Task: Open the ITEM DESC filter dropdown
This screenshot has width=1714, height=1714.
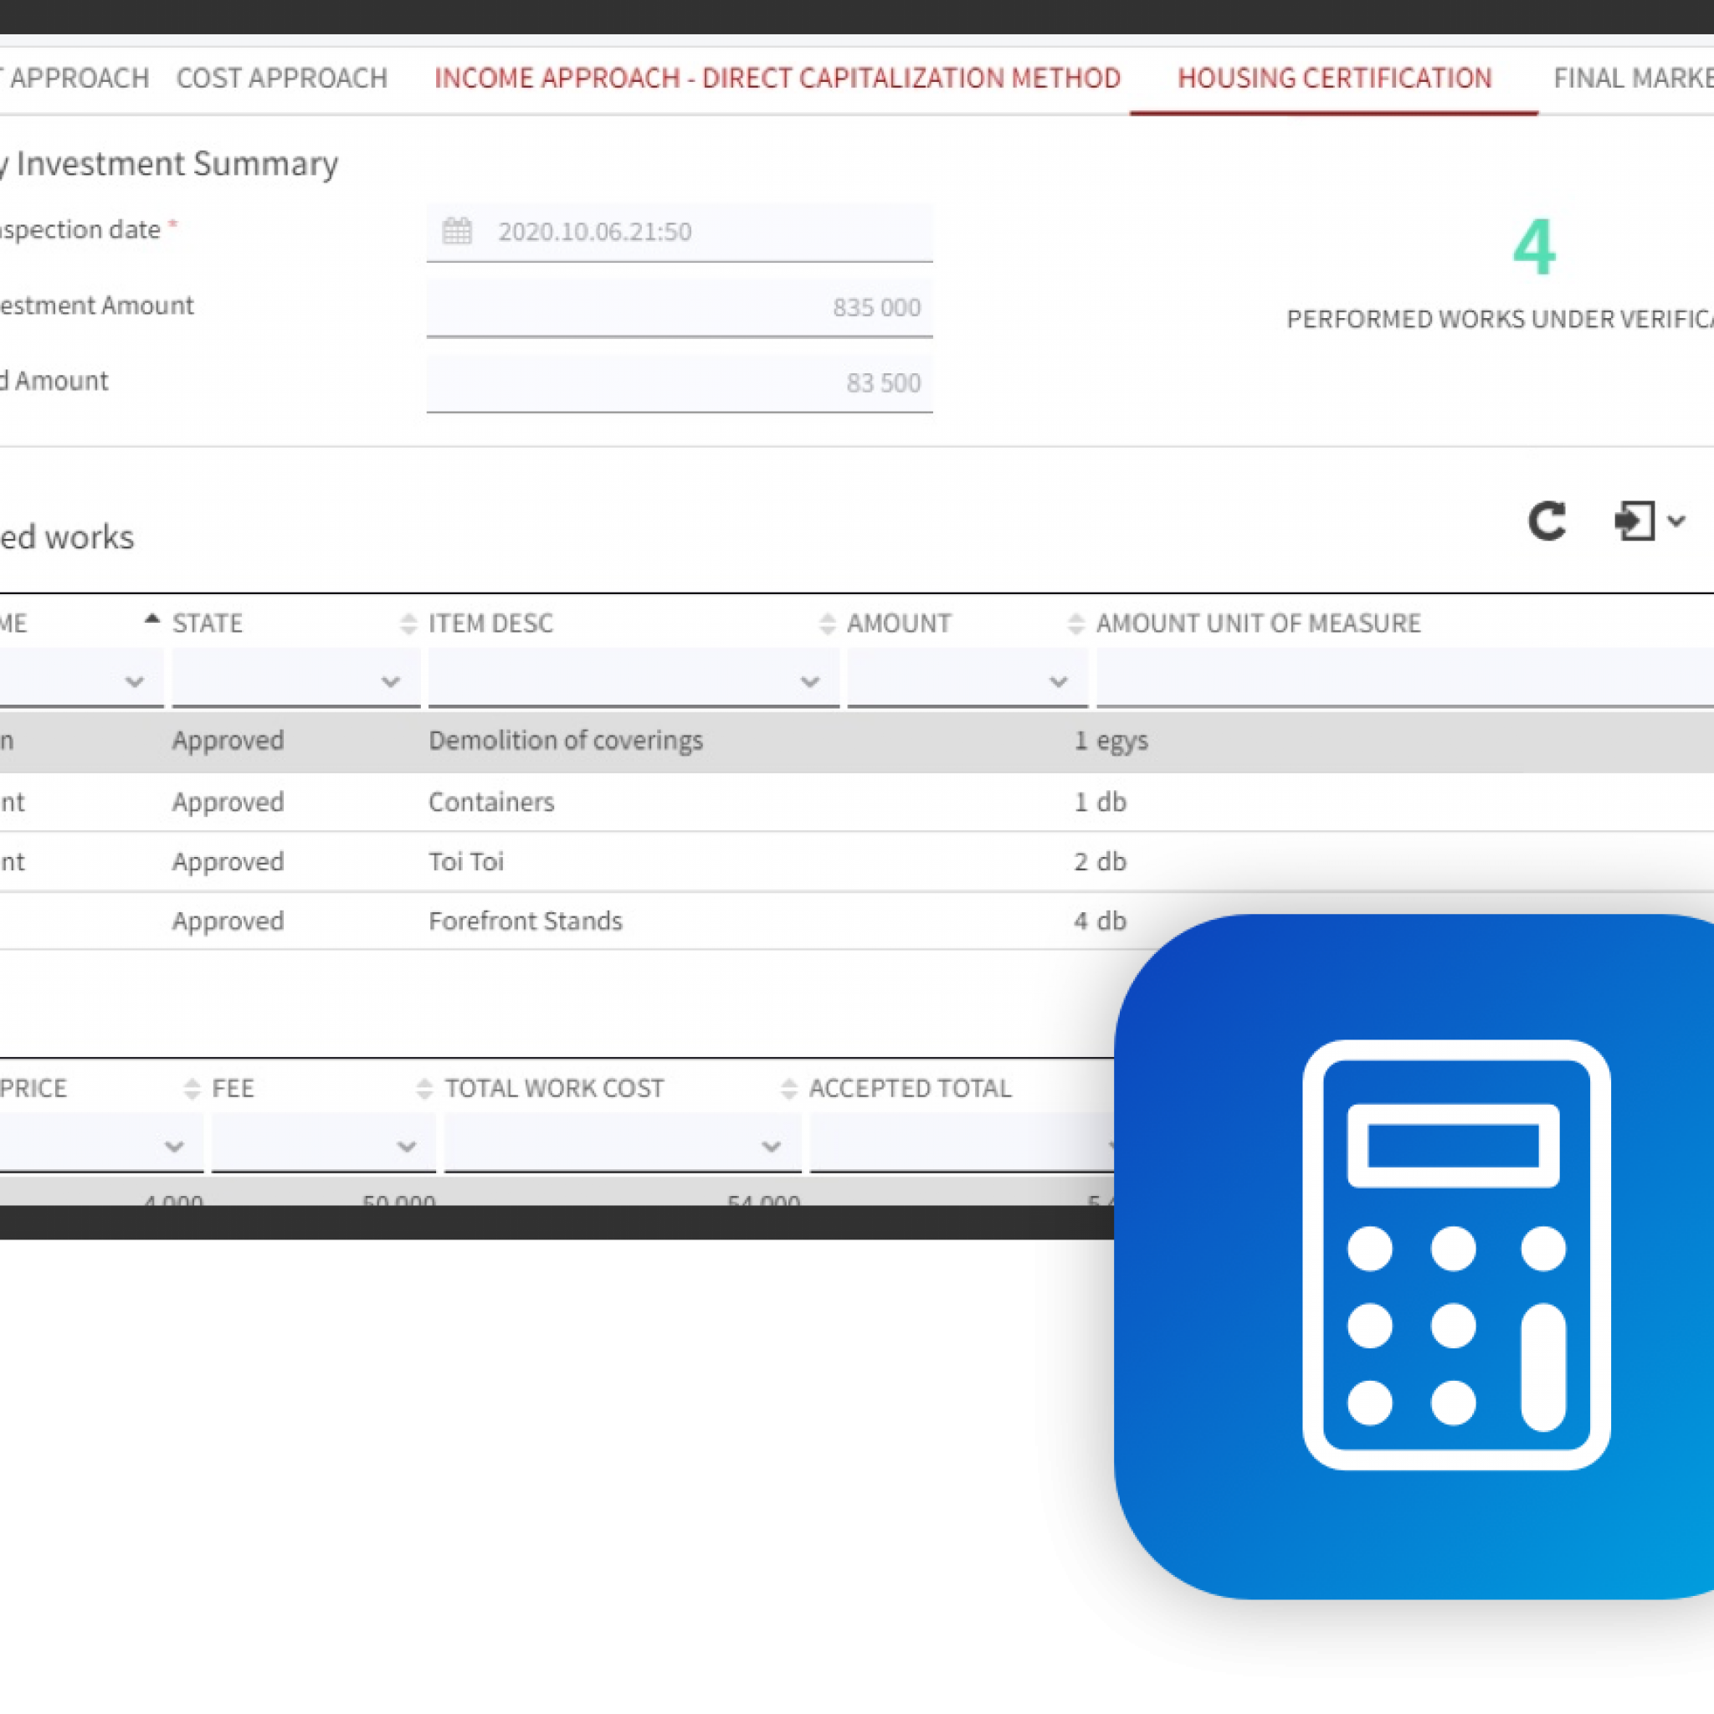Action: pos(809,681)
